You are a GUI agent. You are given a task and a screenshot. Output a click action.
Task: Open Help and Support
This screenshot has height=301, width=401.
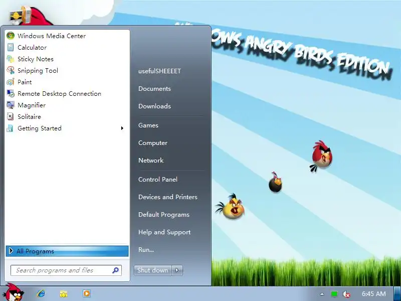tap(164, 232)
